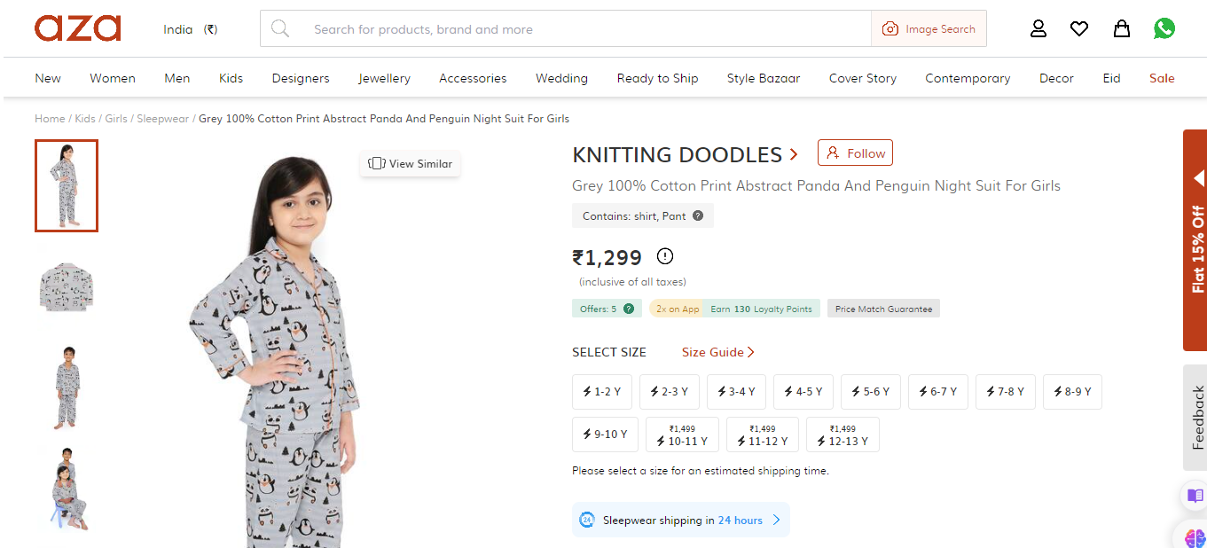
Task: Open the Women menu
Action: (113, 78)
